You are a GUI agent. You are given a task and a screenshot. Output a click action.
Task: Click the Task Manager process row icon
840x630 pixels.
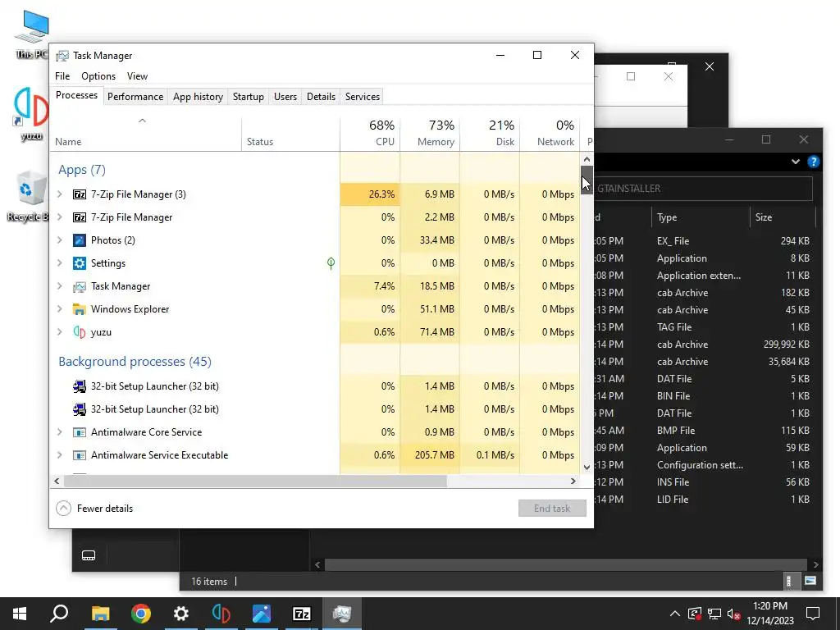(80, 286)
